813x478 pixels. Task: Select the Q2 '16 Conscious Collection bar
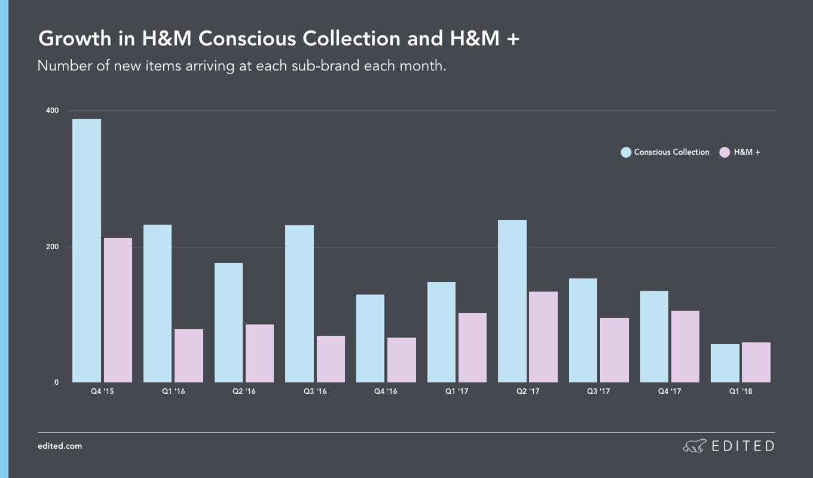pos(228,323)
